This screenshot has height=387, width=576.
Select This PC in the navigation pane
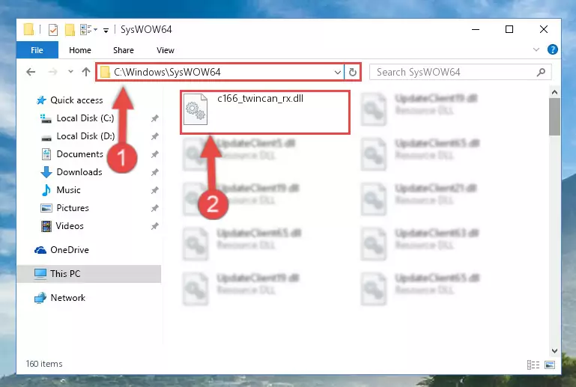click(89, 273)
